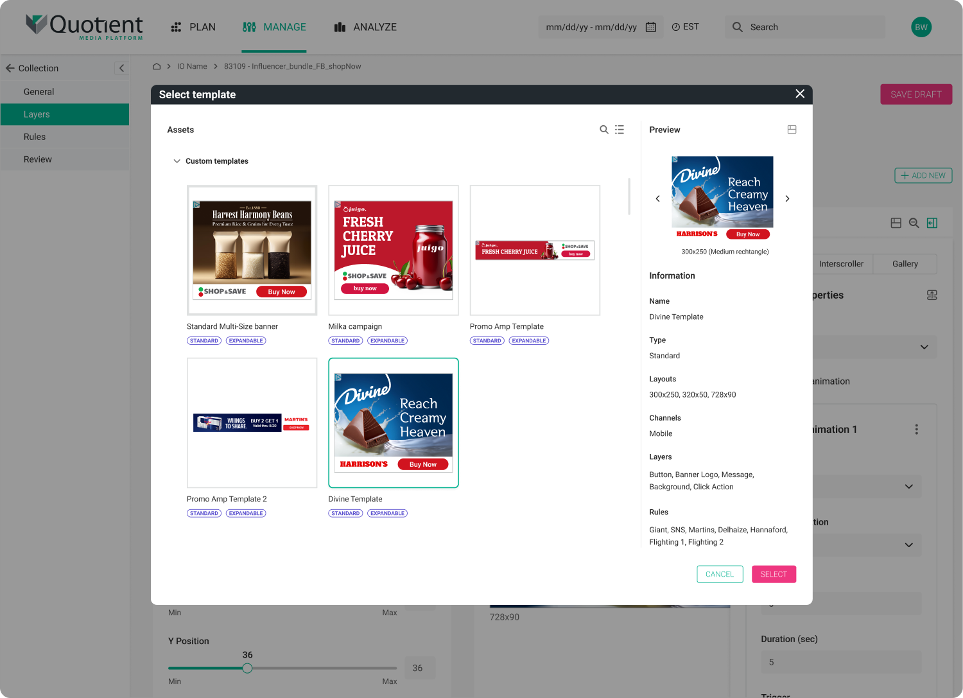Show next preview with right arrow

pos(787,199)
